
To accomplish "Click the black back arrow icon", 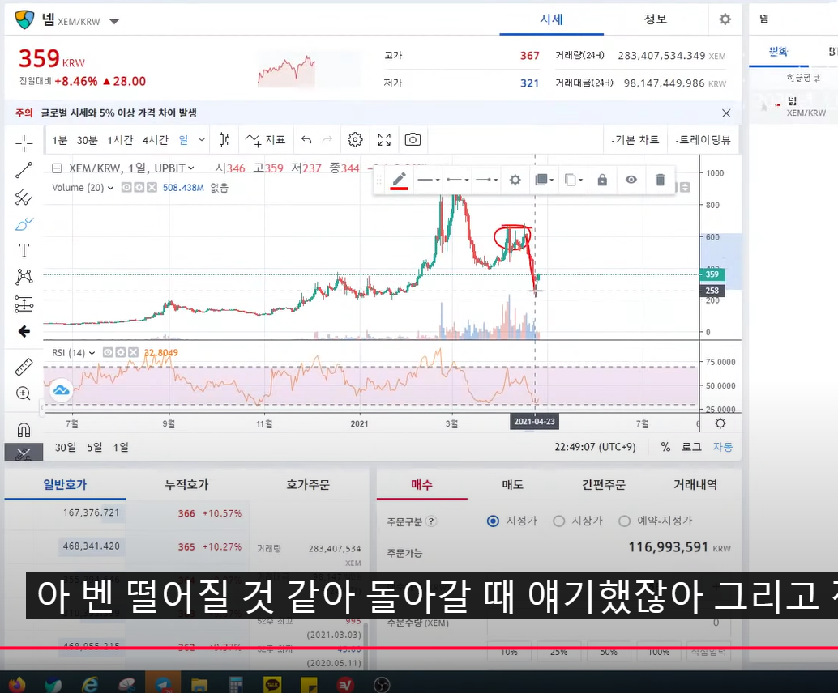I will click(24, 332).
